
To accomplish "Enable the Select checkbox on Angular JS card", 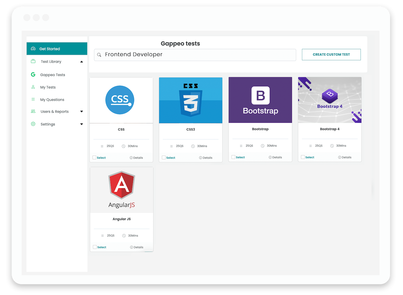I will (x=95, y=247).
